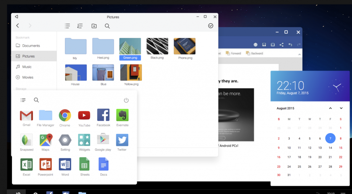Select August 7 in the calendar
Screen dimensions: 352x194
(330, 138)
